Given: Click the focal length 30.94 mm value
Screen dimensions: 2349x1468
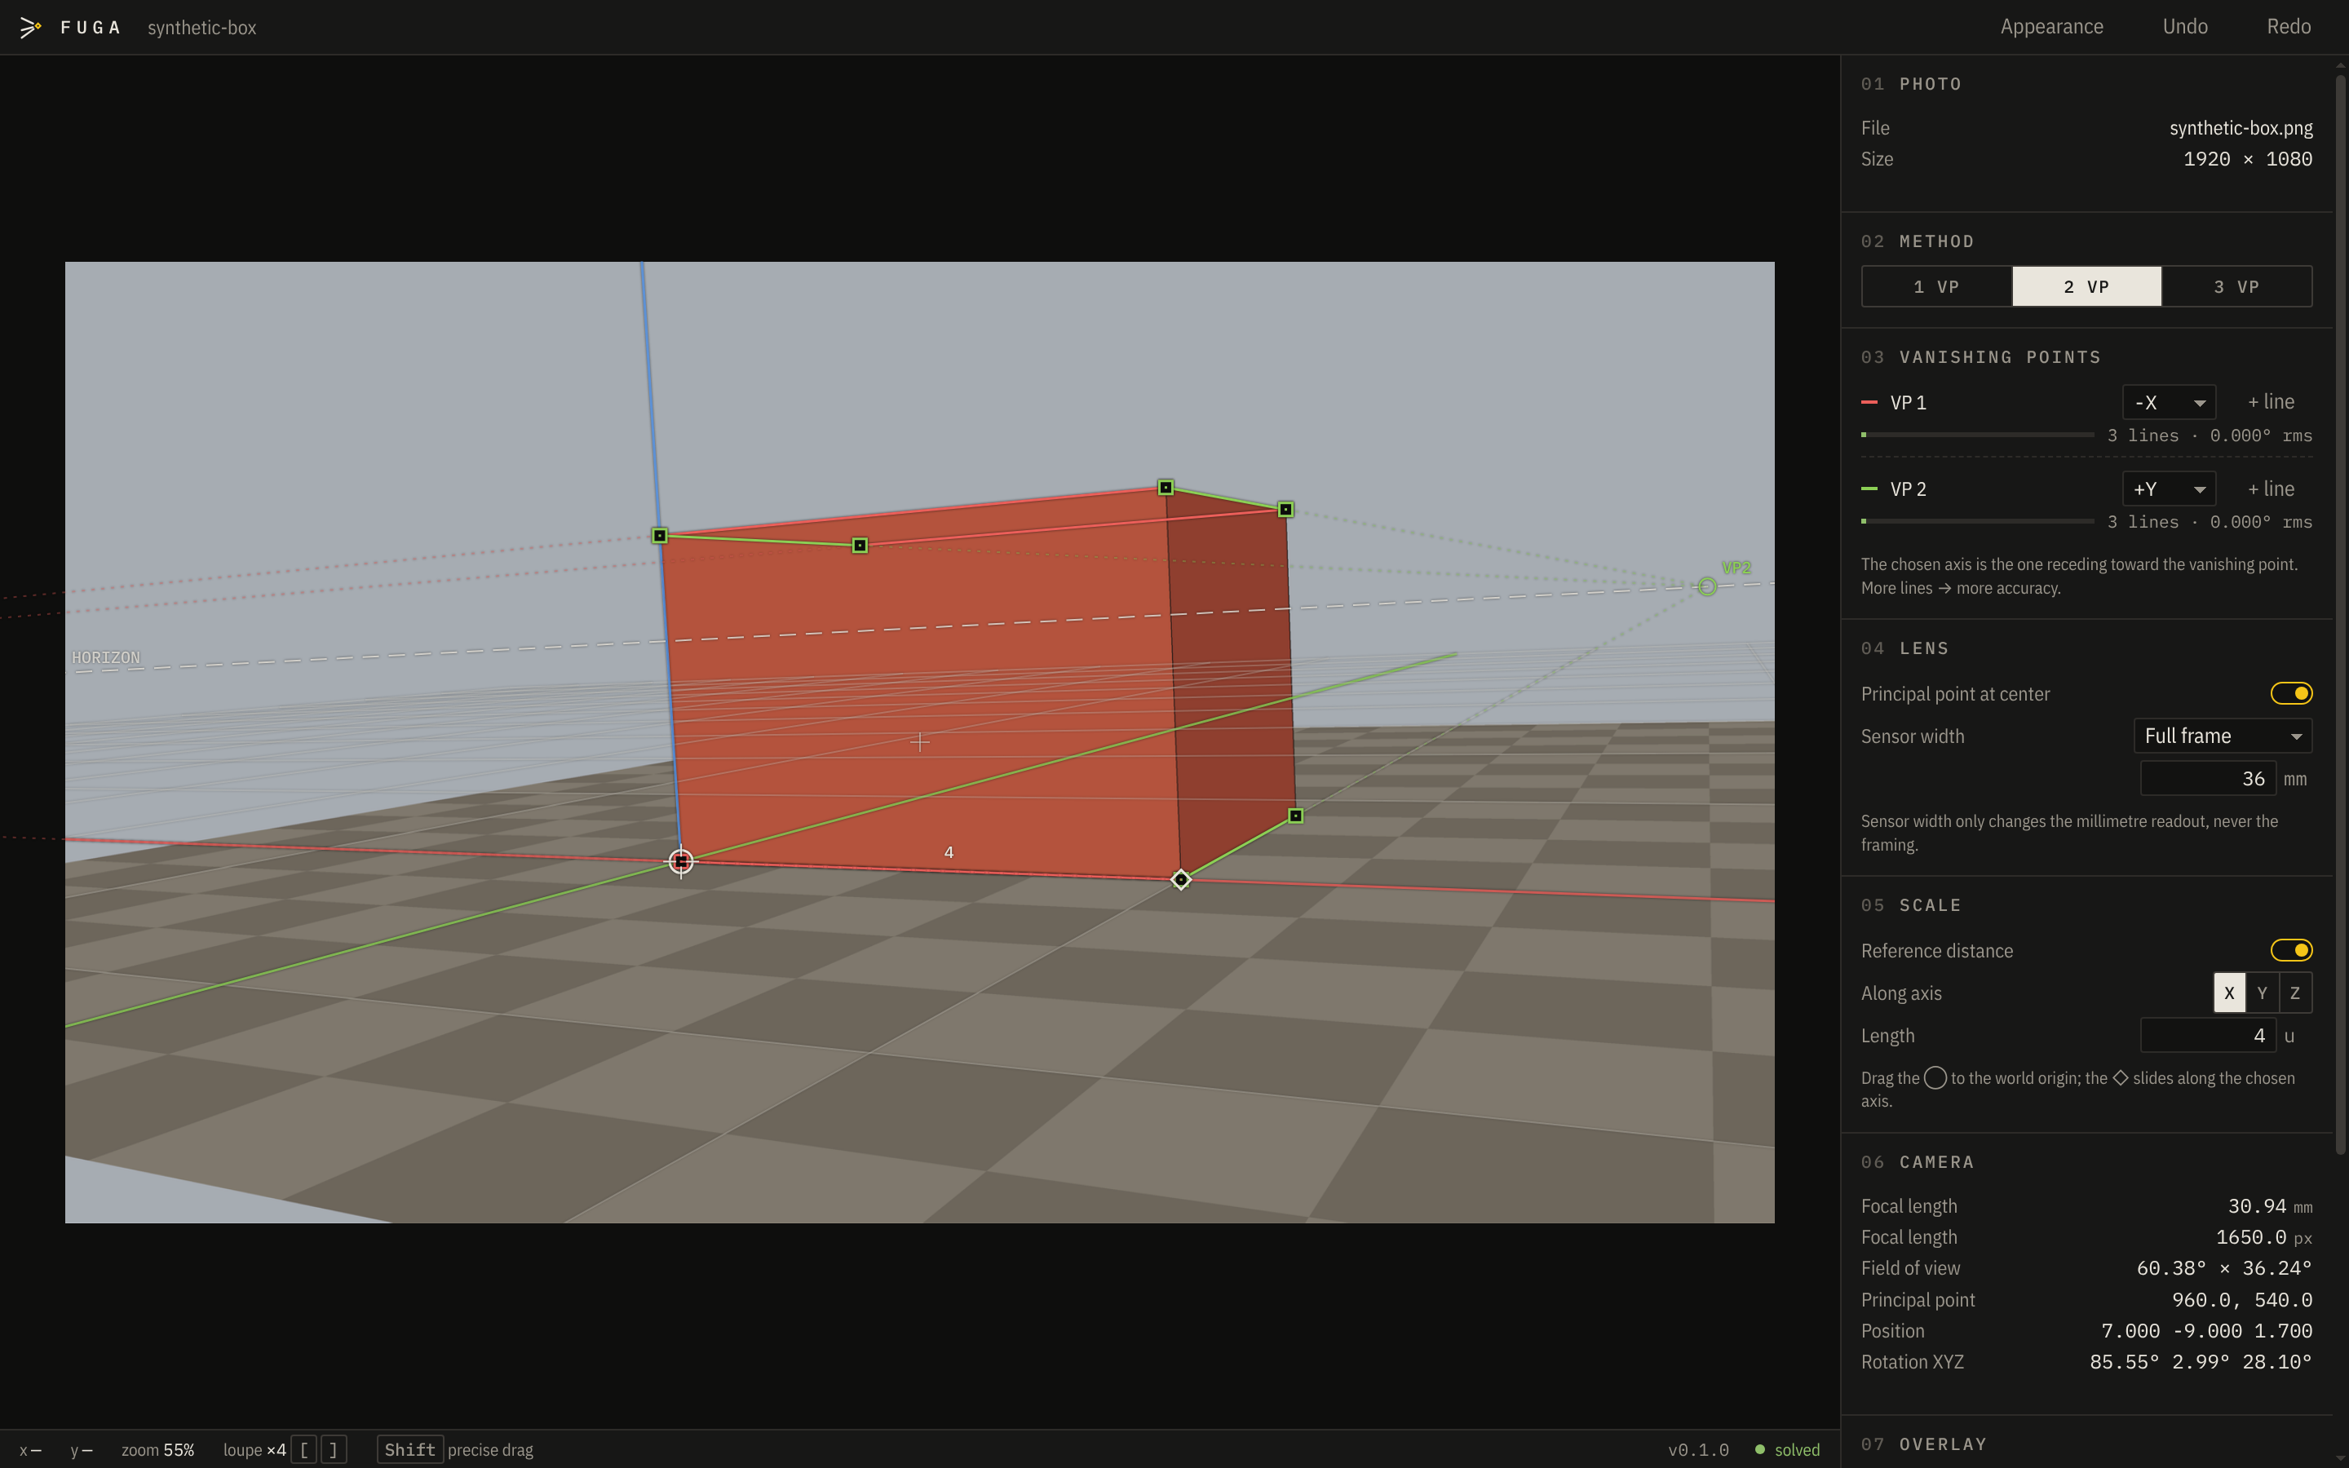Looking at the screenshot, I should coord(2269,1206).
